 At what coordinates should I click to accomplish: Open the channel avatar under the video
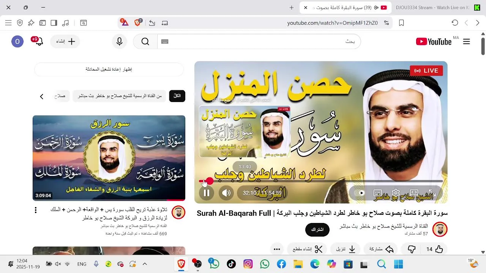(440, 229)
